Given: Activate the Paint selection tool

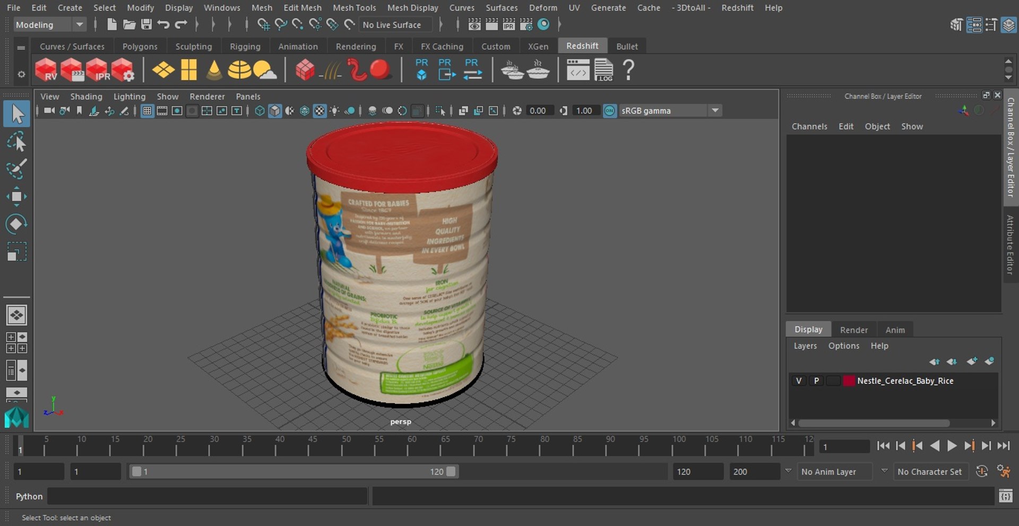Looking at the screenshot, I should 16,169.
